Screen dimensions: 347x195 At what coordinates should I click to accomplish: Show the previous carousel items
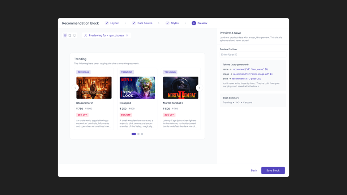point(75,88)
